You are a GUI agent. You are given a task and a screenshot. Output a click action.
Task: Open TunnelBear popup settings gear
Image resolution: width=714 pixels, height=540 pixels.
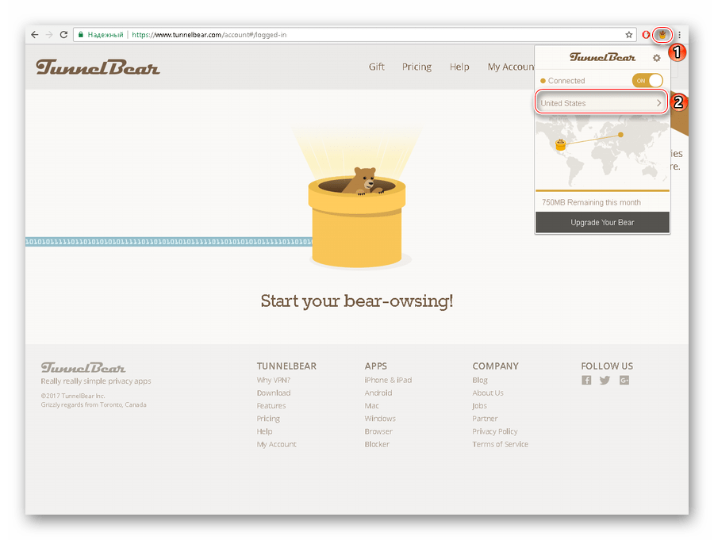tap(656, 58)
